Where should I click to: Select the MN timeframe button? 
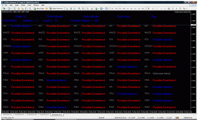click(x=143, y=9)
